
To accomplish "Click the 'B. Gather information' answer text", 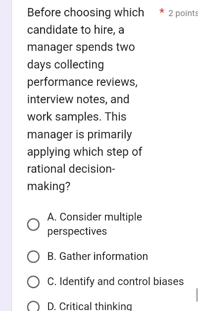I will [98, 256].
